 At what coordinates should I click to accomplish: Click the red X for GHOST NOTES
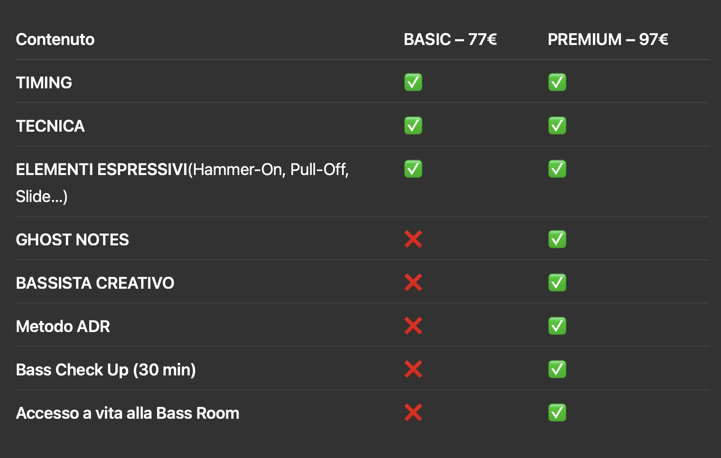pyautogui.click(x=413, y=239)
